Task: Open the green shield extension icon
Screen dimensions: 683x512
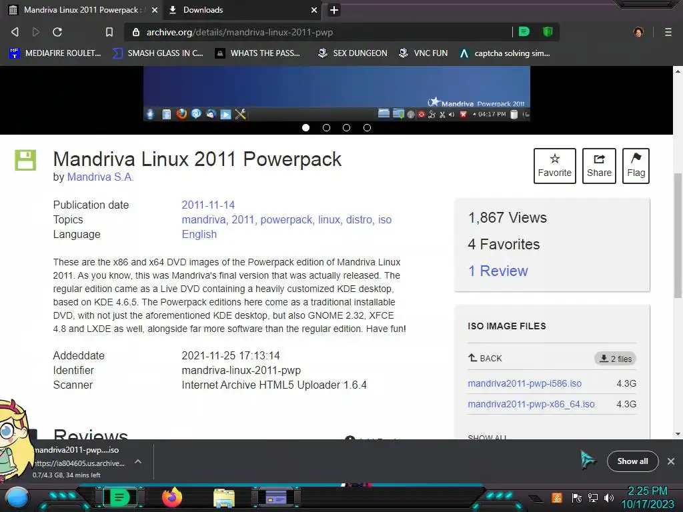Action: (x=548, y=31)
